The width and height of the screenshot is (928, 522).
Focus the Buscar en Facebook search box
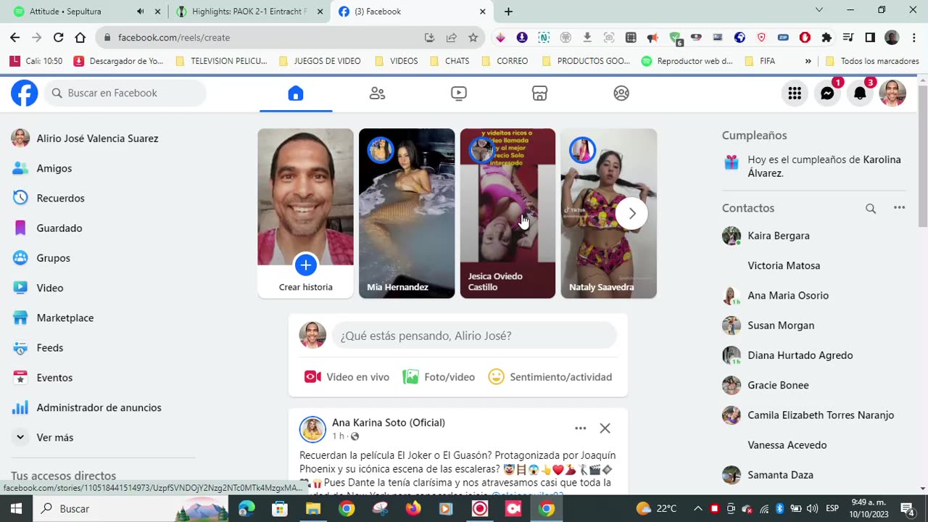click(x=125, y=93)
